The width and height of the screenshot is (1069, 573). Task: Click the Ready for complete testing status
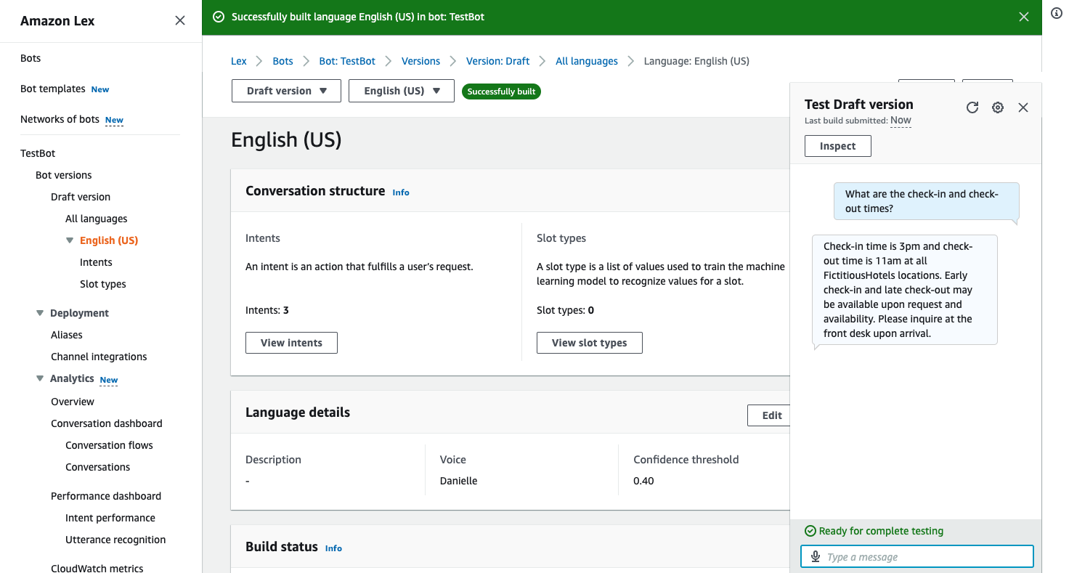(874, 531)
